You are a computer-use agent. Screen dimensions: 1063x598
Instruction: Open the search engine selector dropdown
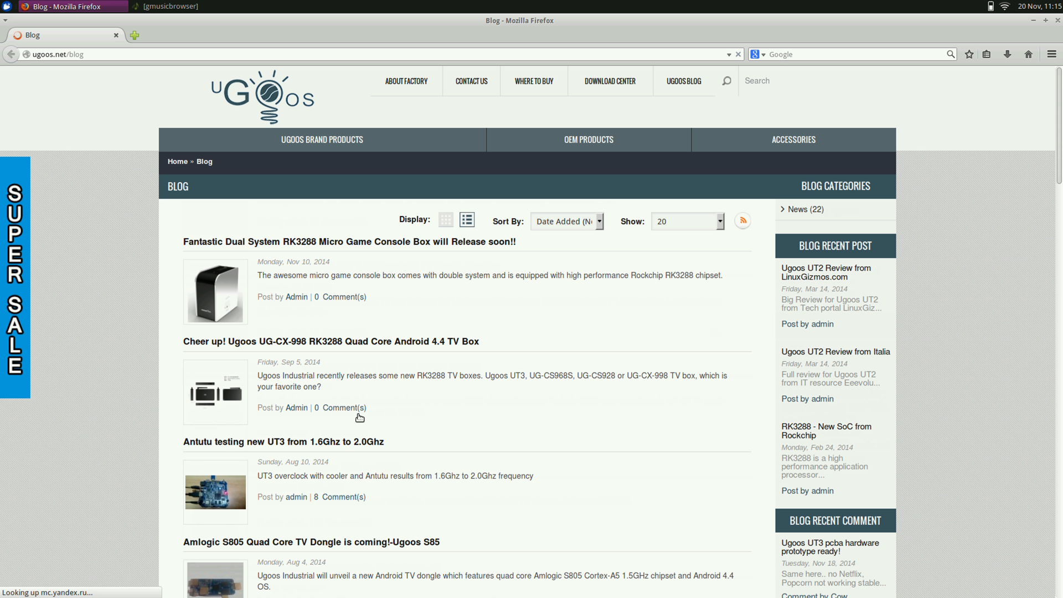tap(757, 54)
